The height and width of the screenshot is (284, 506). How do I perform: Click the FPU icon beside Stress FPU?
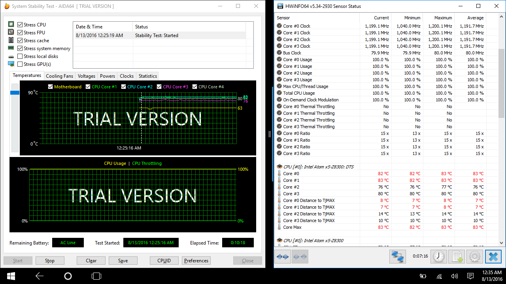[11, 32]
